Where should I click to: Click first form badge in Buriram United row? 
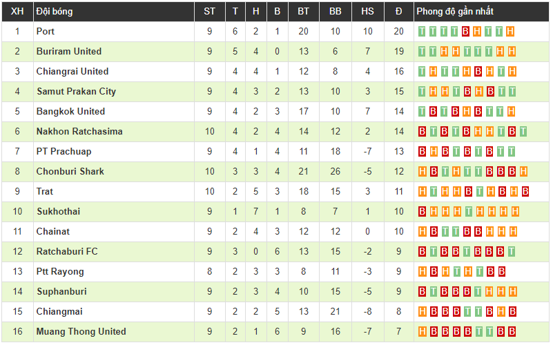point(423,51)
